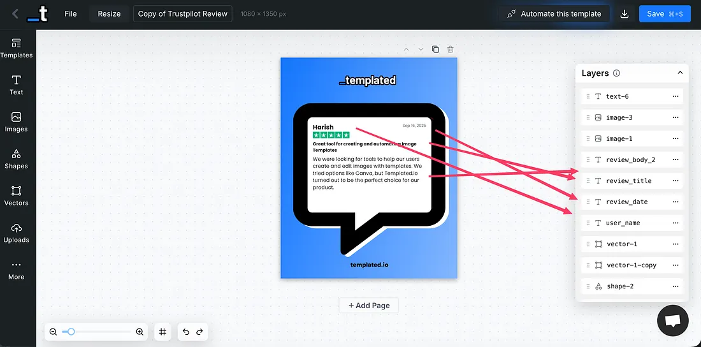This screenshot has height=347, width=701.
Task: Click the drag handle of text-6 layer
Action: coord(588,96)
